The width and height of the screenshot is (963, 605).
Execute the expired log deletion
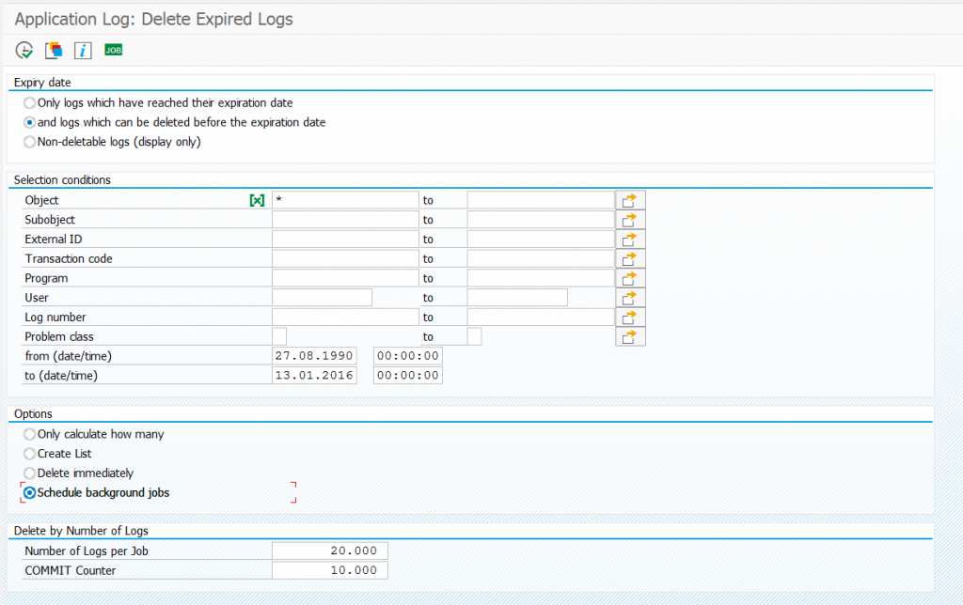[23, 50]
